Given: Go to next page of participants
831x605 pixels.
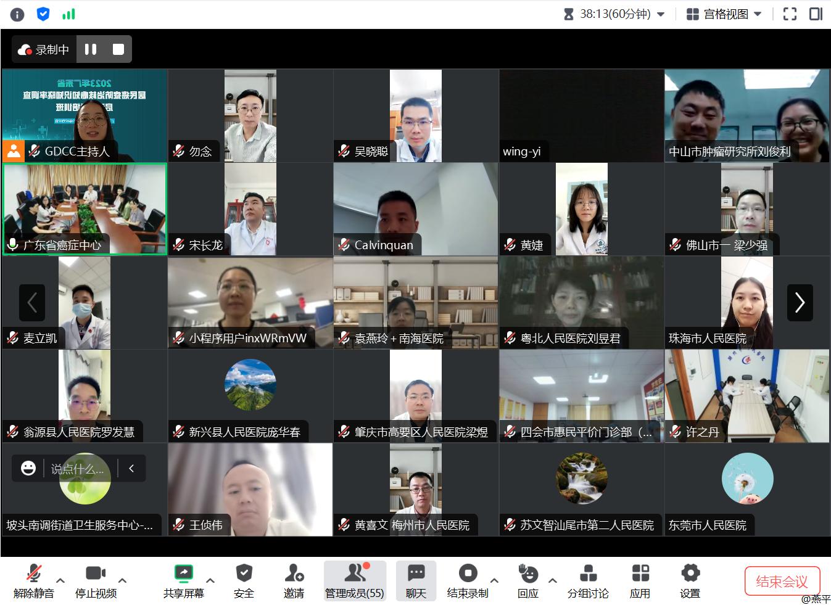Looking at the screenshot, I should [800, 302].
